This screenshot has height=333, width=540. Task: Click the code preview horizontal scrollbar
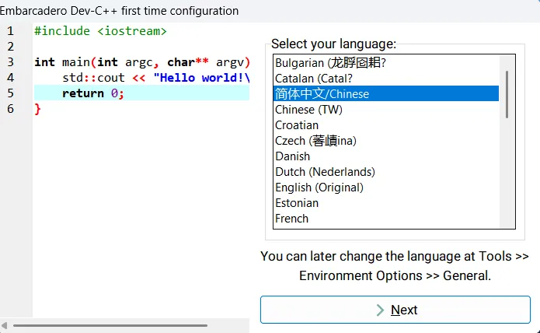tap(110, 325)
